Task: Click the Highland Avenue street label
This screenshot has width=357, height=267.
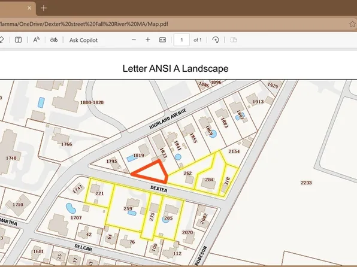Action: [168, 119]
